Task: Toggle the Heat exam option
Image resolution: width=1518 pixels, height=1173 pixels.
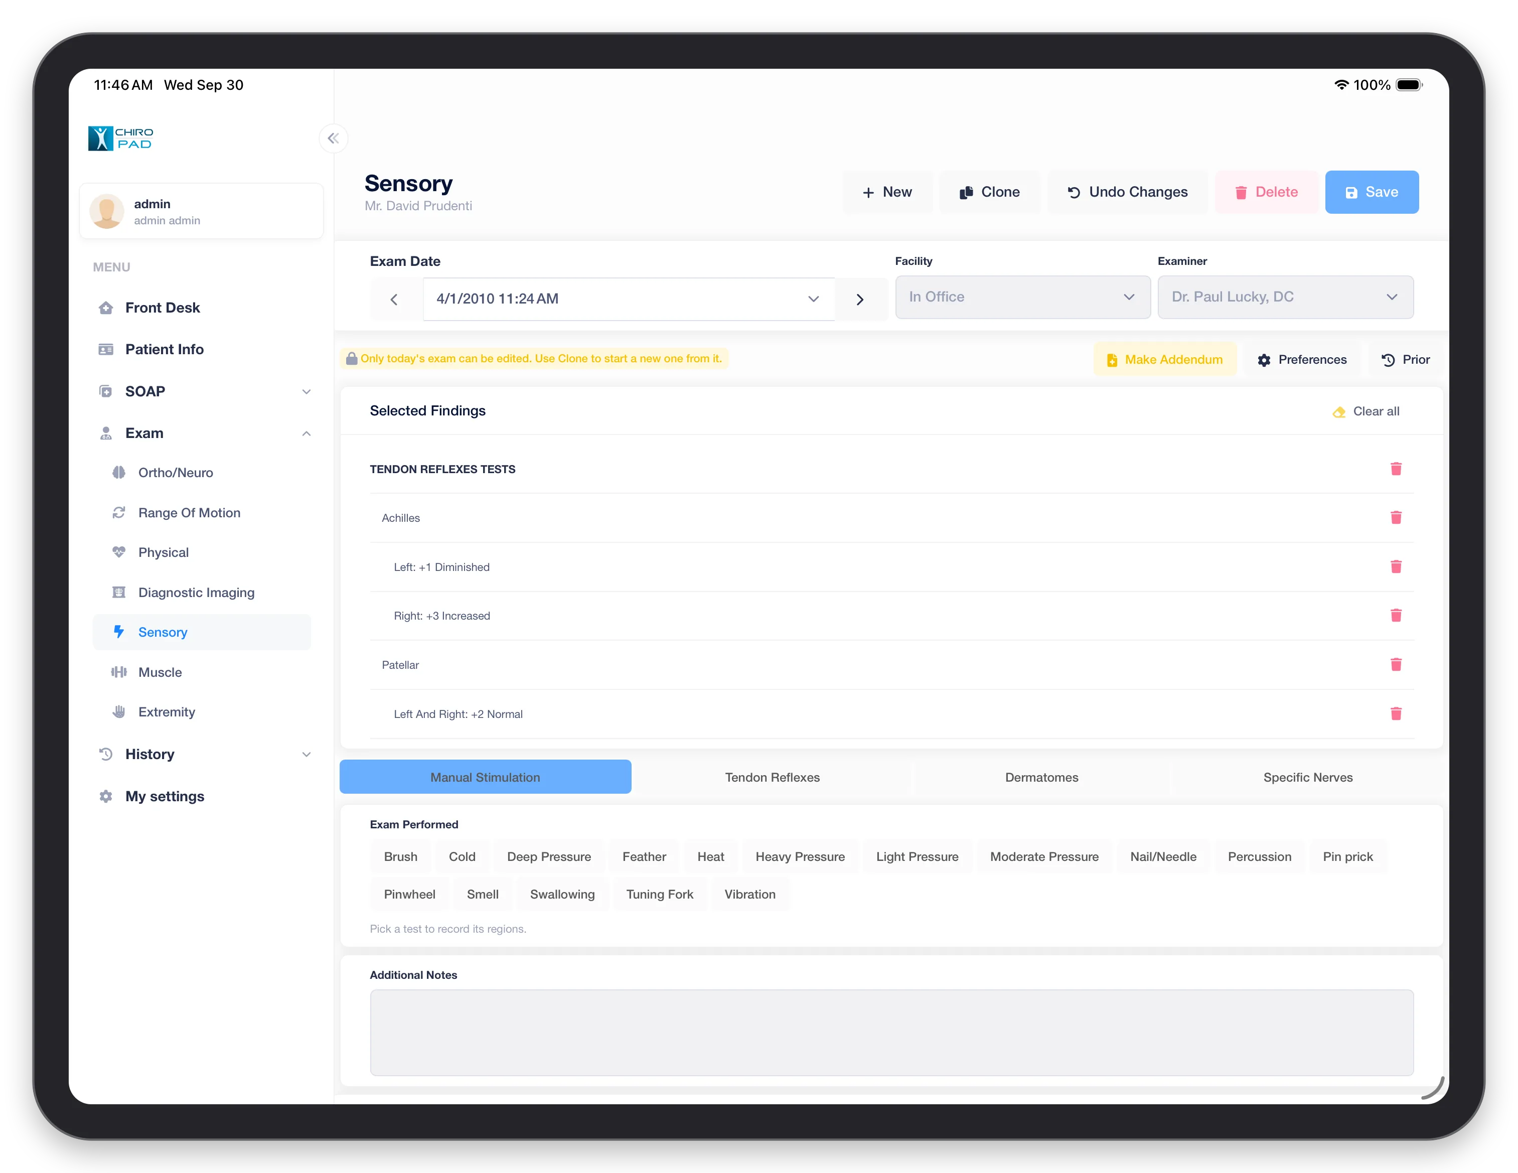Action: [710, 856]
